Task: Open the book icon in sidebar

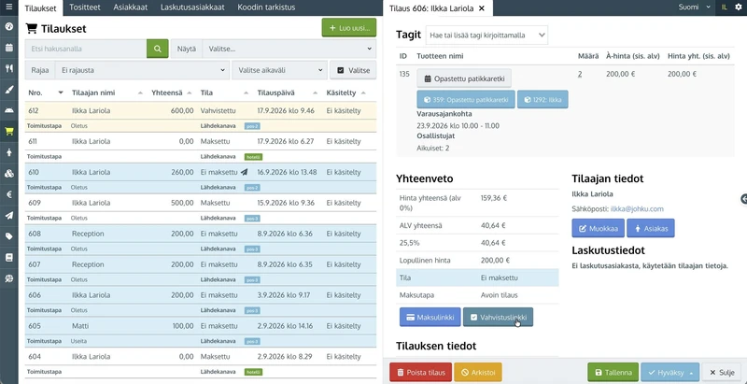Action: tap(9, 257)
